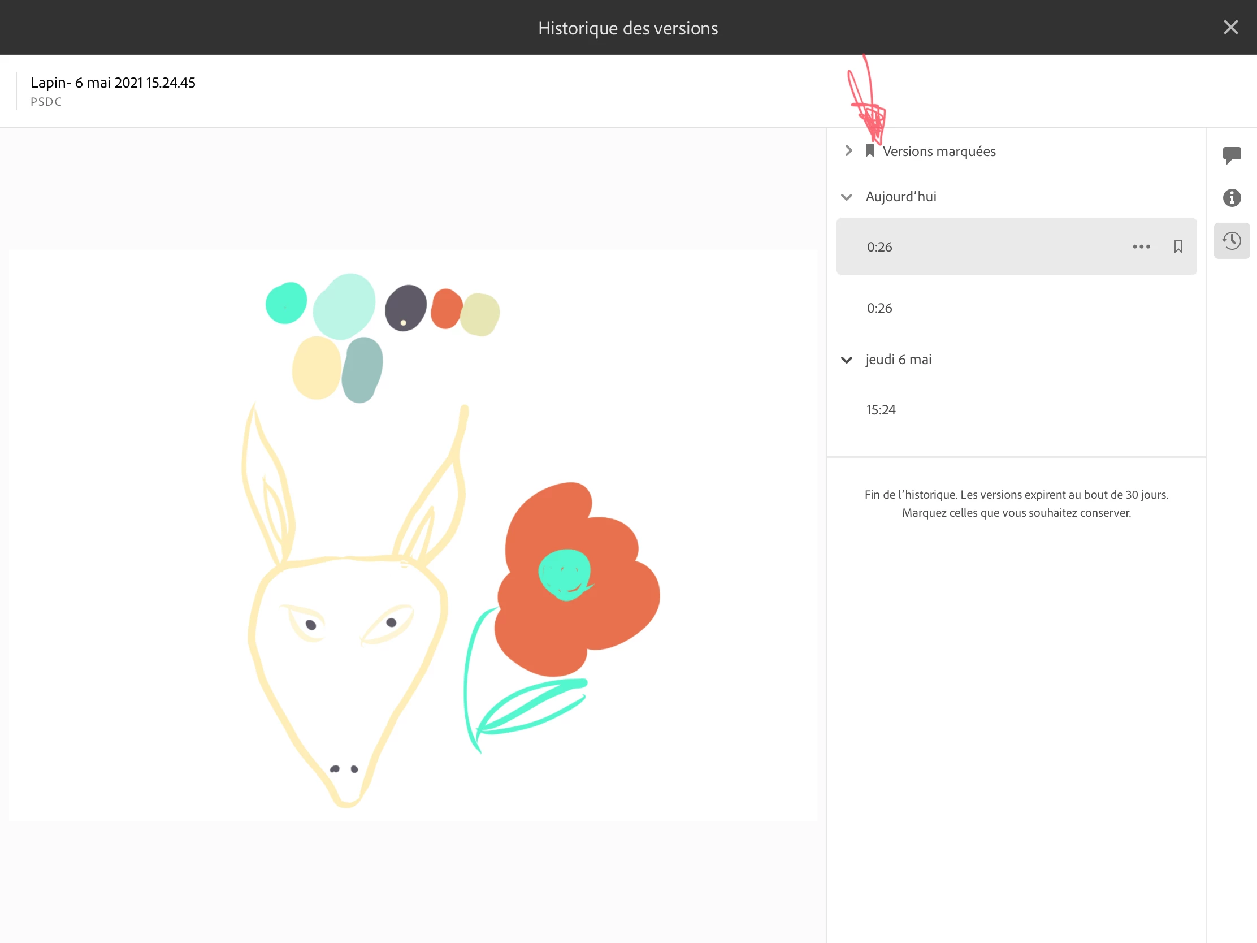Click the filled bookmark icon beside Versions marquées
The height and width of the screenshot is (943, 1257).
click(x=869, y=150)
